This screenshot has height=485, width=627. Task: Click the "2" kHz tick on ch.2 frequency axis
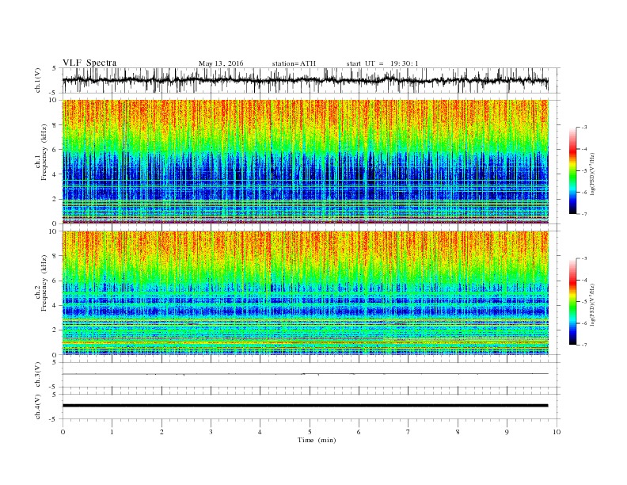pyautogui.click(x=55, y=330)
